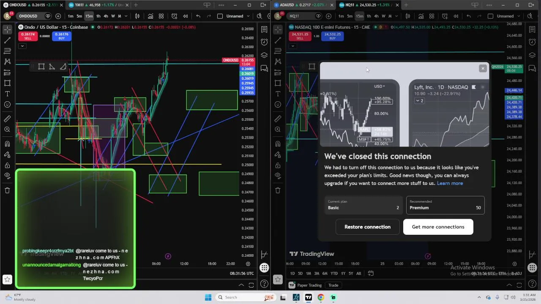Expand Unnamed layout dropdown in left window

pos(247,16)
